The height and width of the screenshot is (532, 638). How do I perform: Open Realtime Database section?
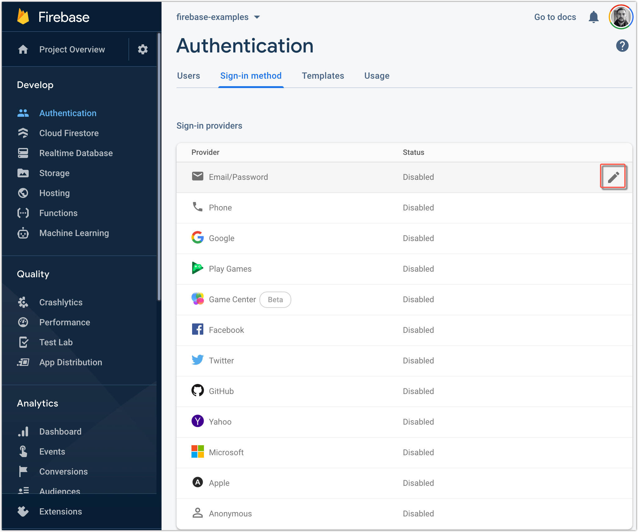point(76,153)
